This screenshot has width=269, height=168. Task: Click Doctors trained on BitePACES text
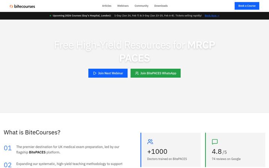[167, 159]
